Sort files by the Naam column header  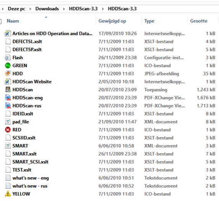[13, 21]
